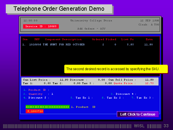Click the SKU column header

[37, 39]
